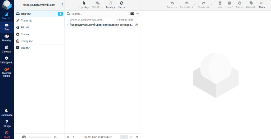Open the Lưu trữ archive folder
The image size is (271, 139).
39,48
